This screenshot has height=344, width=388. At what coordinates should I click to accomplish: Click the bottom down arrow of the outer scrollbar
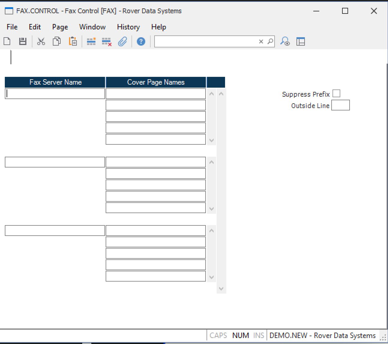[221, 289]
